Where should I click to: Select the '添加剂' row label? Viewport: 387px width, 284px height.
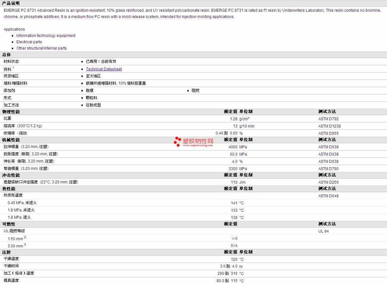click(x=9, y=91)
